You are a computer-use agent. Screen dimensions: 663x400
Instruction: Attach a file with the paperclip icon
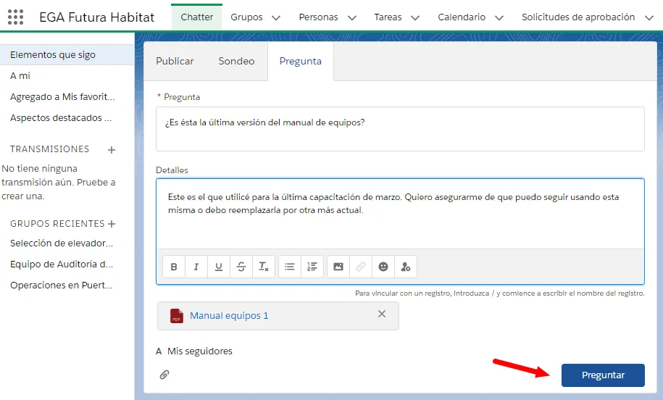point(164,375)
